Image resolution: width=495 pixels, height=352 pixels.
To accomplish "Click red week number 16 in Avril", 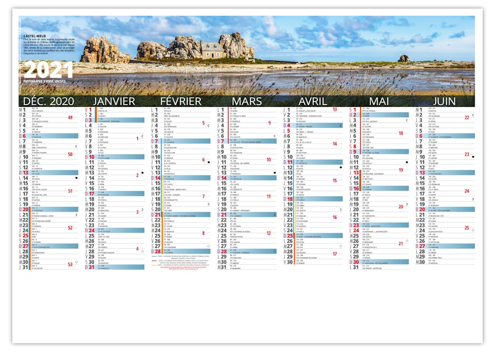I will coord(334,217).
